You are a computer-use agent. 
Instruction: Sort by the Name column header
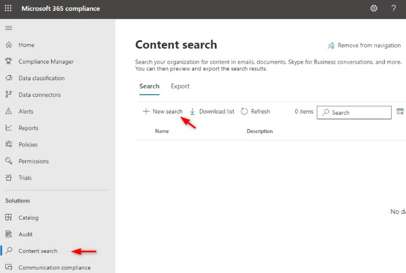click(x=162, y=131)
